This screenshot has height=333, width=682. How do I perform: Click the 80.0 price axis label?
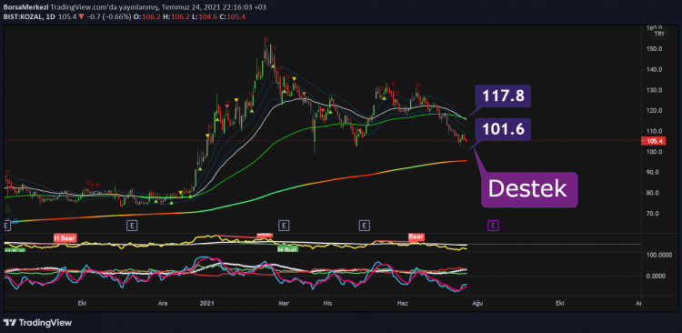coord(651,193)
